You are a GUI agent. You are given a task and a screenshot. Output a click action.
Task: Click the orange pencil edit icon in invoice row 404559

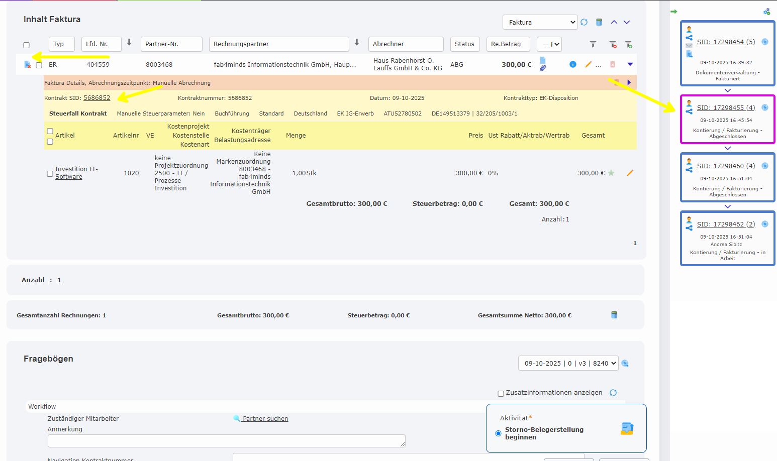click(588, 64)
